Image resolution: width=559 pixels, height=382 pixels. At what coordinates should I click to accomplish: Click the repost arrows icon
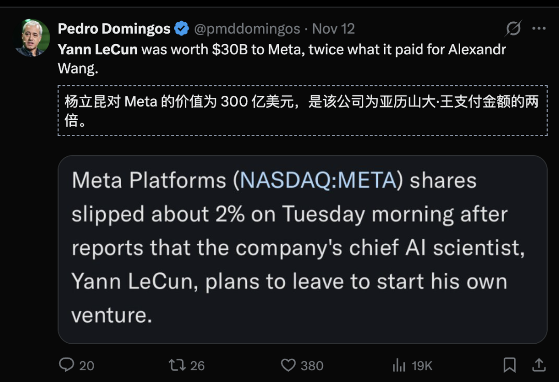(x=177, y=365)
